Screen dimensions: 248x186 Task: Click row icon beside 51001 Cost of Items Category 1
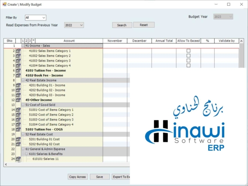tap(18, 110)
